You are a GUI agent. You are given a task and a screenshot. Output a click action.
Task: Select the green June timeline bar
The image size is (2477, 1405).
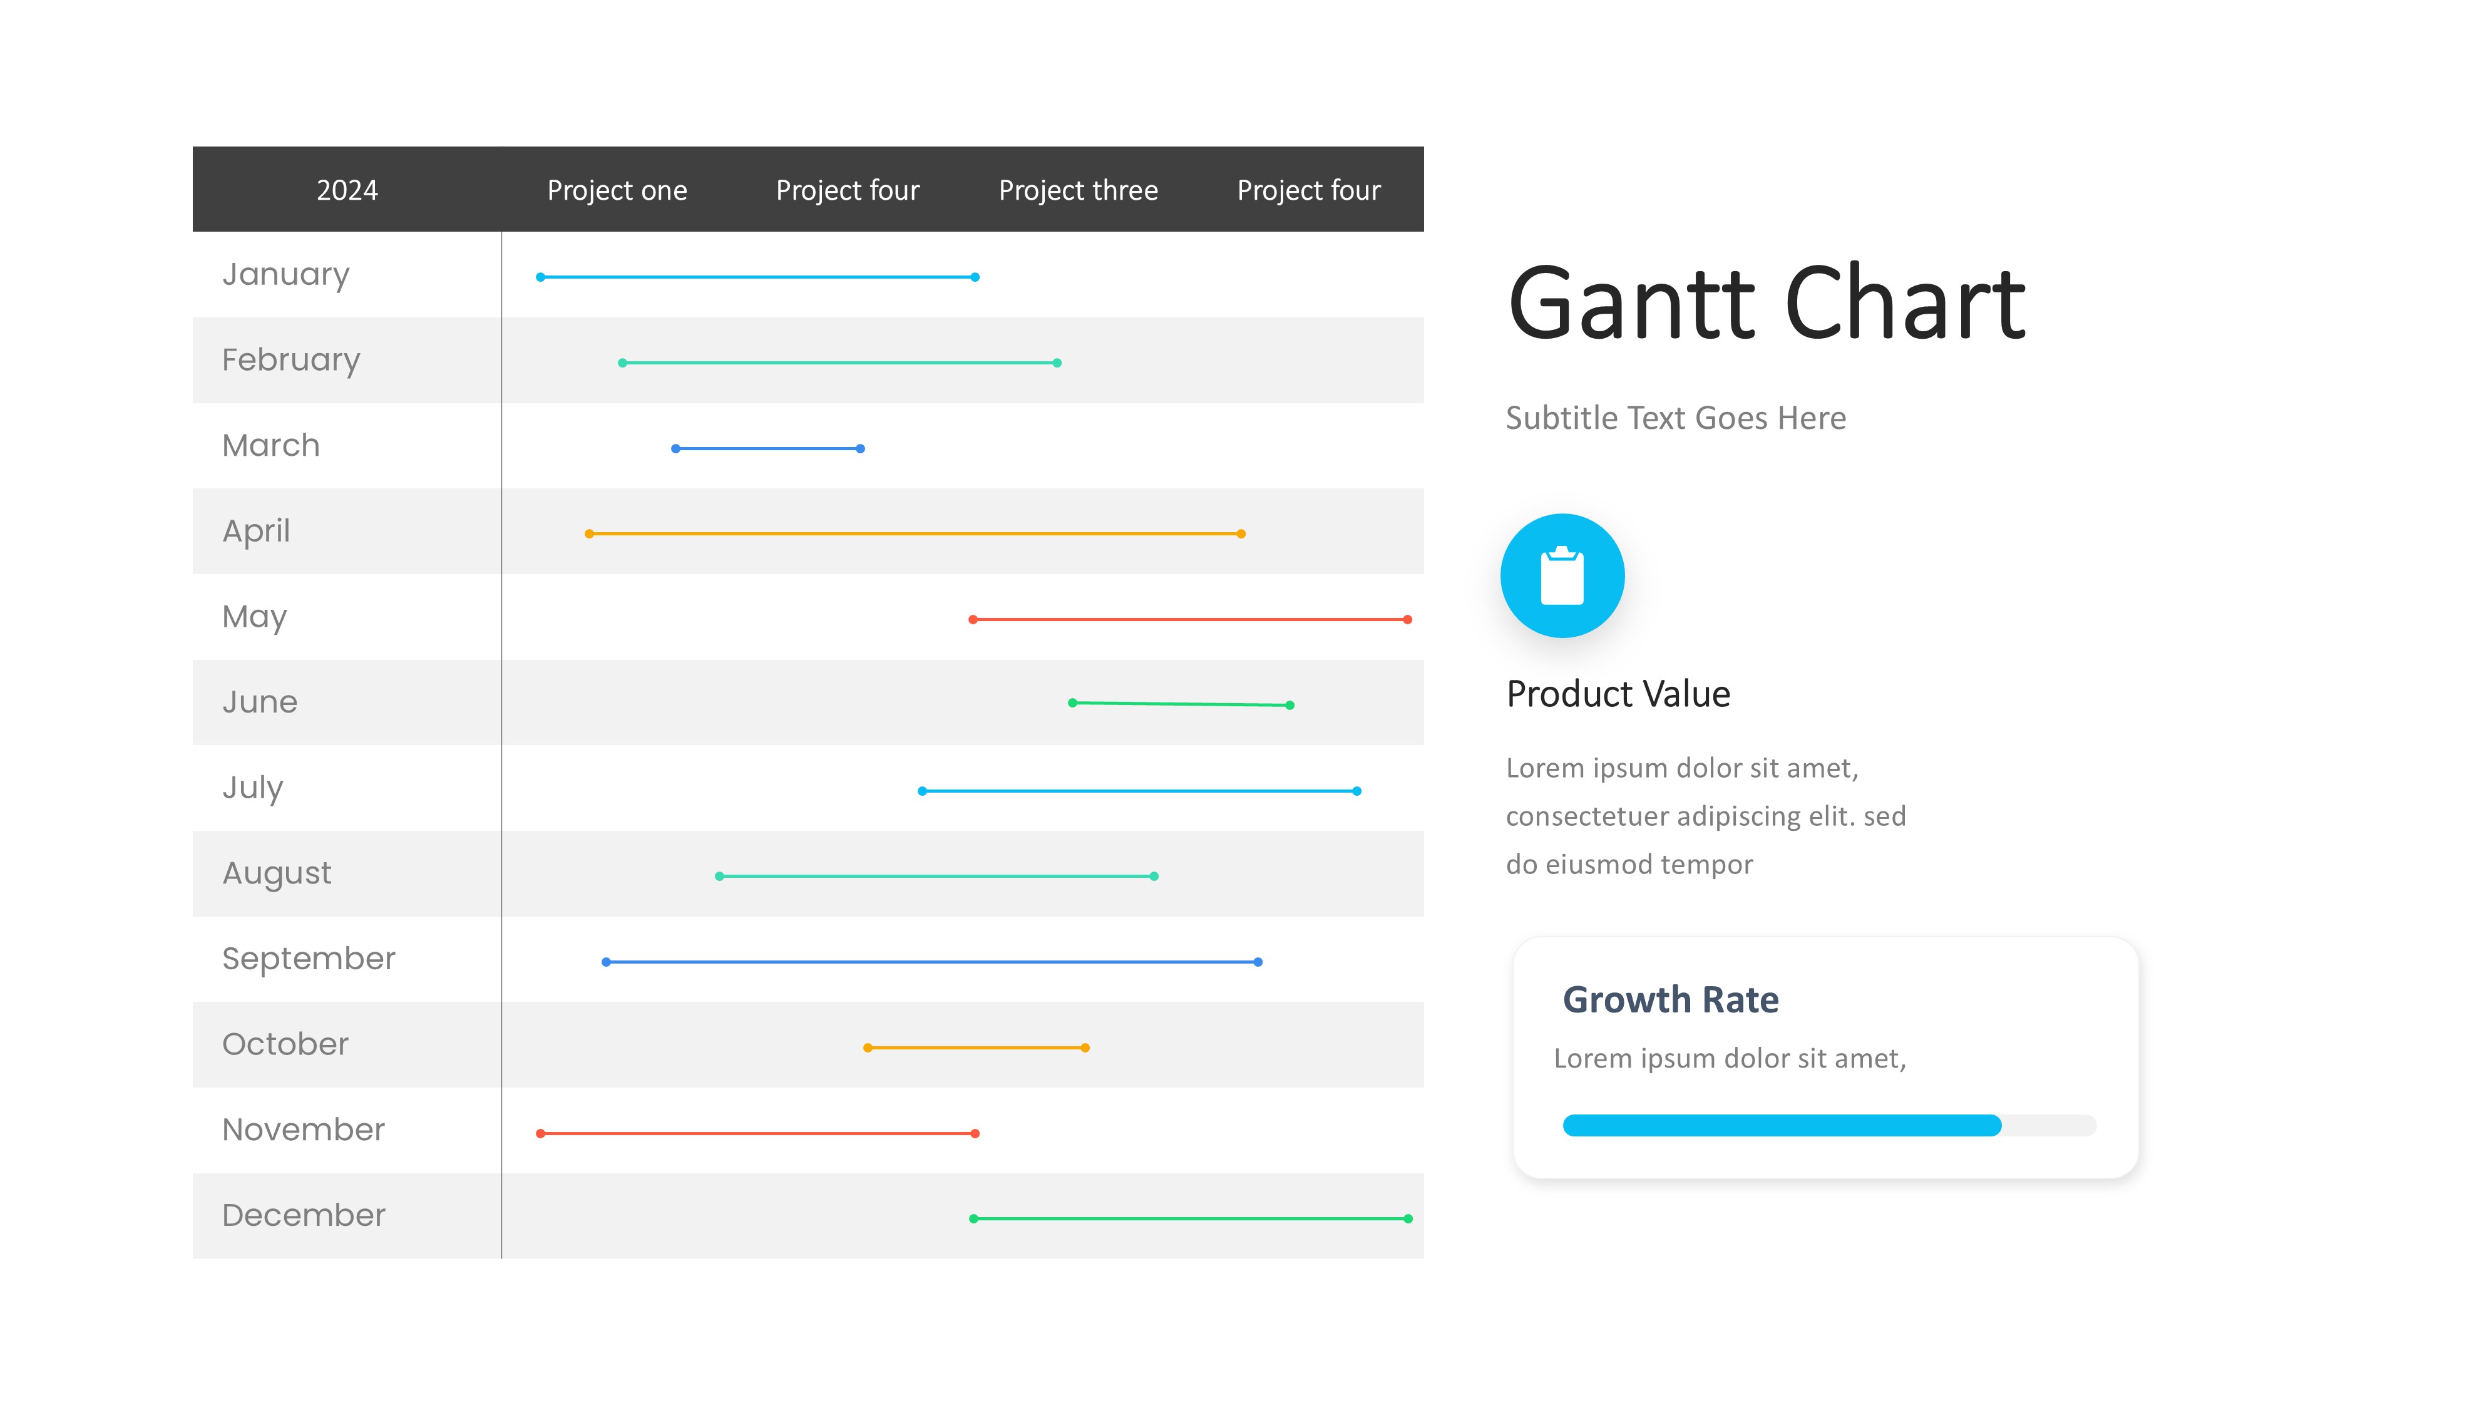1181,704
